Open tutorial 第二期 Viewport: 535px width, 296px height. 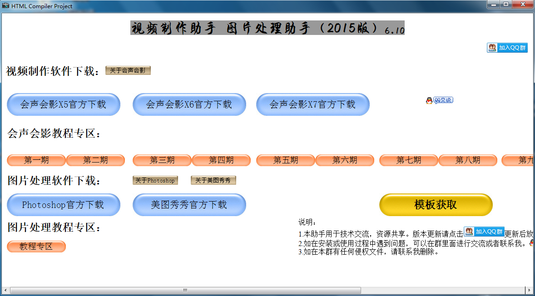click(95, 160)
